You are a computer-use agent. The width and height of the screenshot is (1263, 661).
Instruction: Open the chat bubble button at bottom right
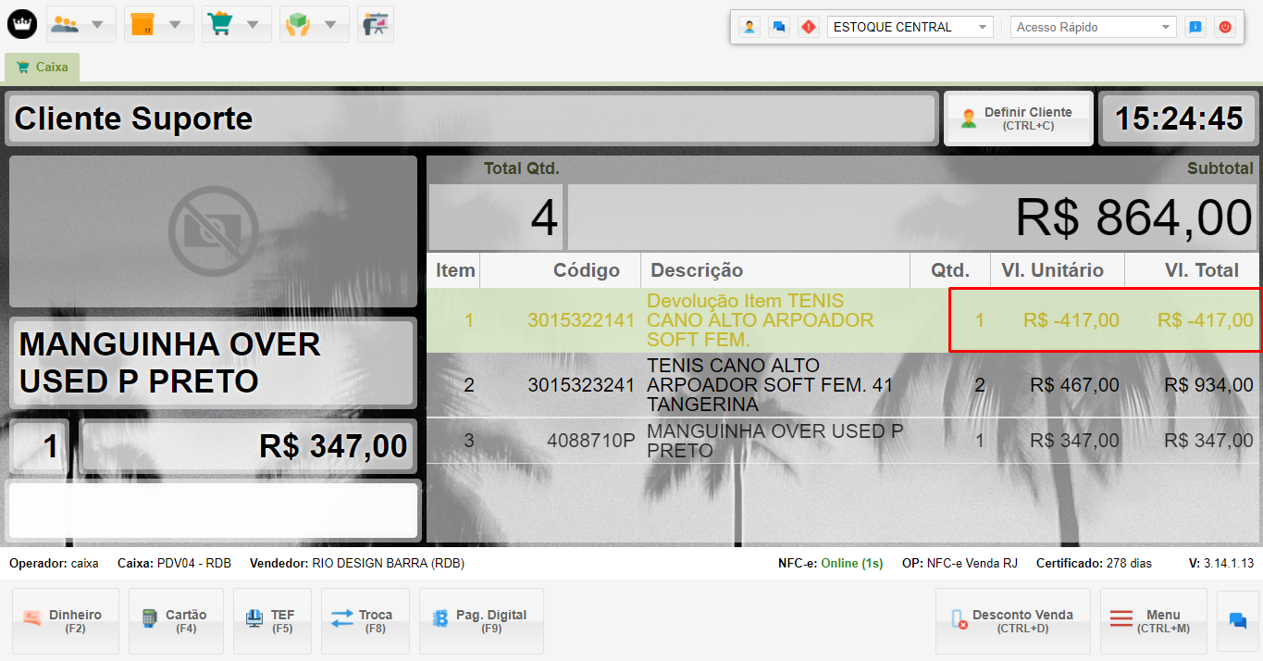[1237, 621]
